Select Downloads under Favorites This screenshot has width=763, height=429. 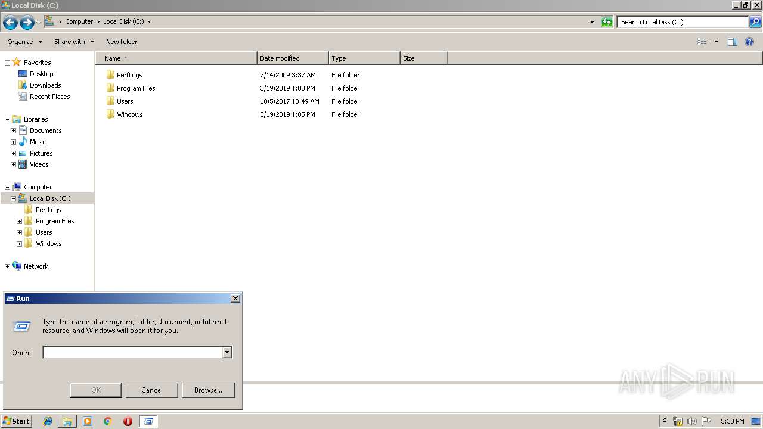pos(45,85)
